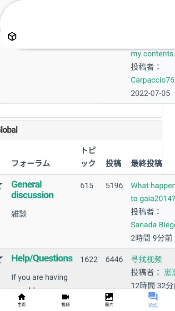Click 'If you are having' description text
Viewport: 175px width, 311px height.
click(x=40, y=277)
